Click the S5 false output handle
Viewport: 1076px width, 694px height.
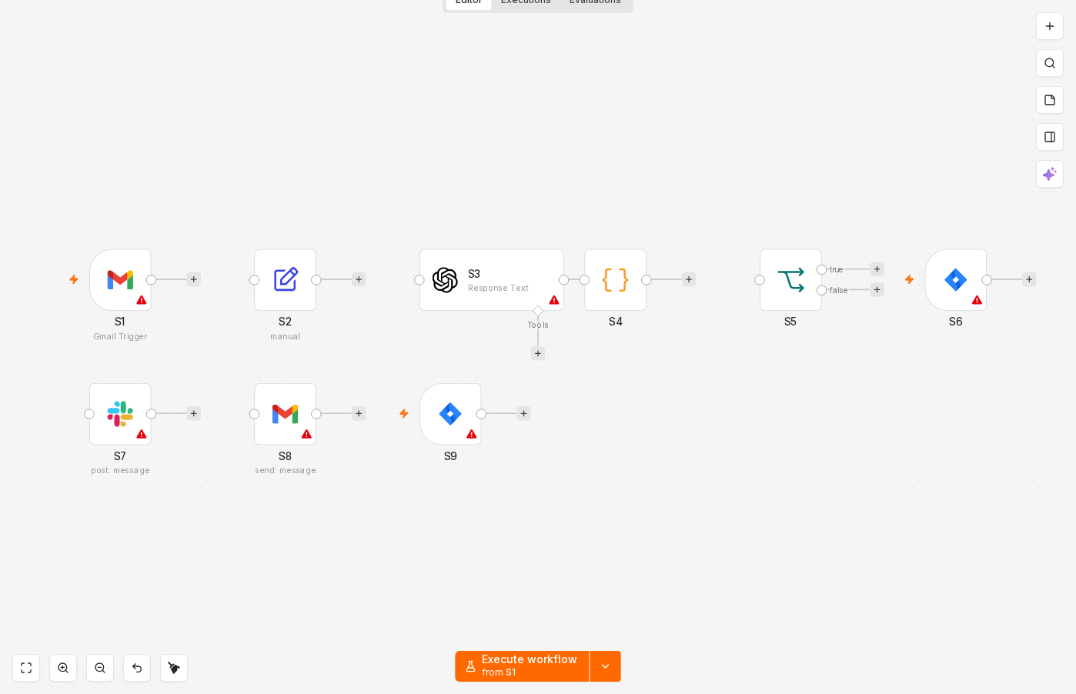pyautogui.click(x=822, y=290)
